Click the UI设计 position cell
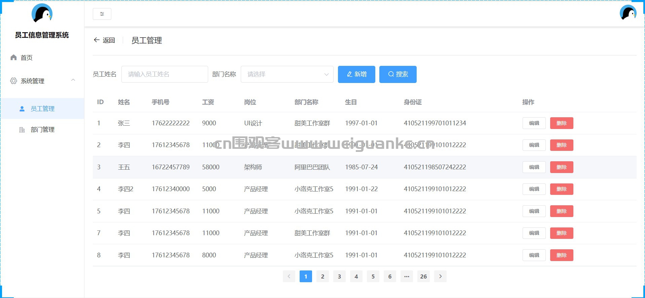This screenshot has width=645, height=298. click(x=253, y=123)
